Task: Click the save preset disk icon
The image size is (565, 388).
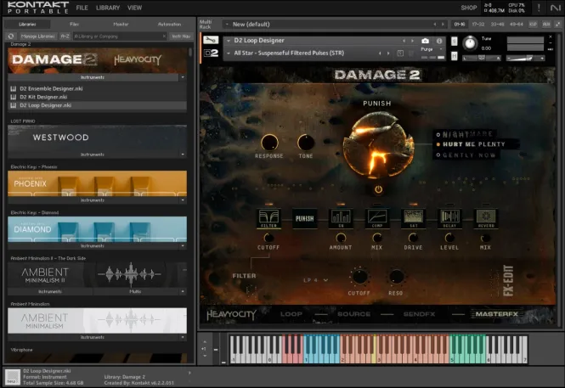Action: 400,53
